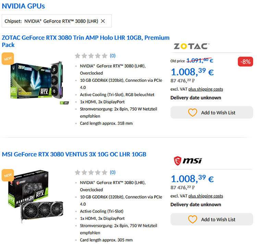Add ZOTAC card to Wish List
Screen dimensions: 257x244
point(212,112)
